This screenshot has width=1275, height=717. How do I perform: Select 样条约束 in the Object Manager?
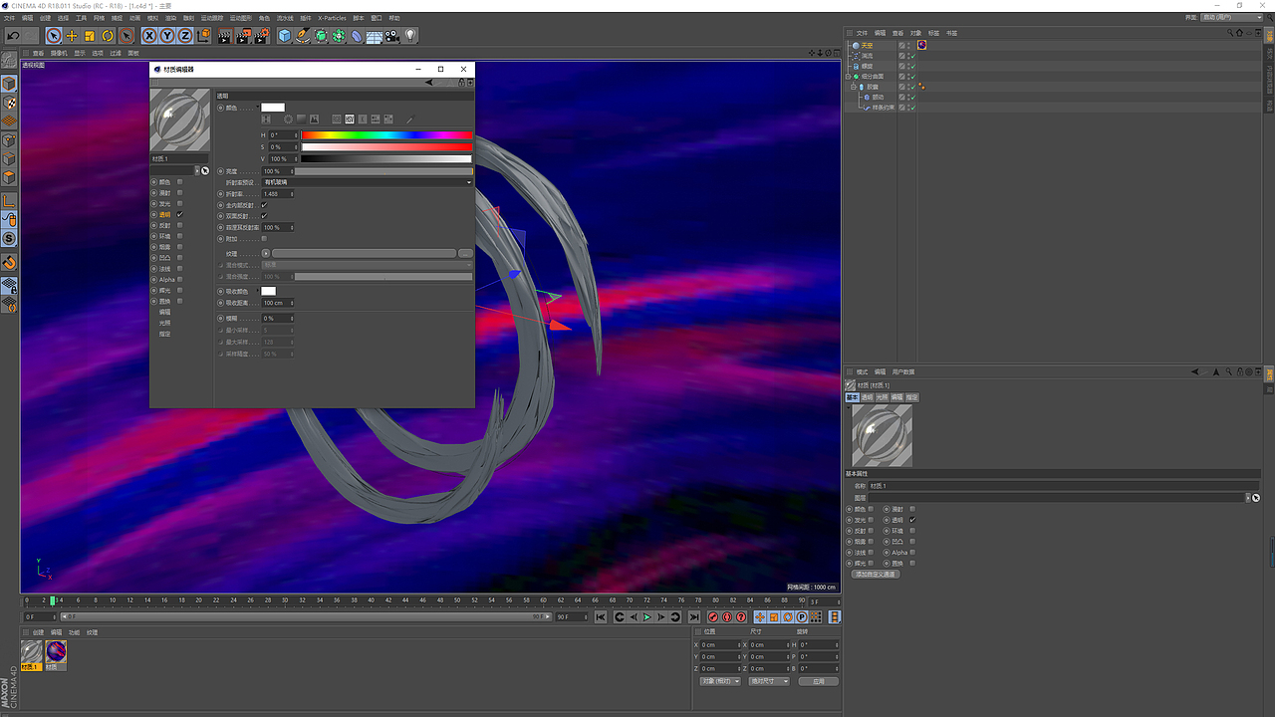coord(883,108)
